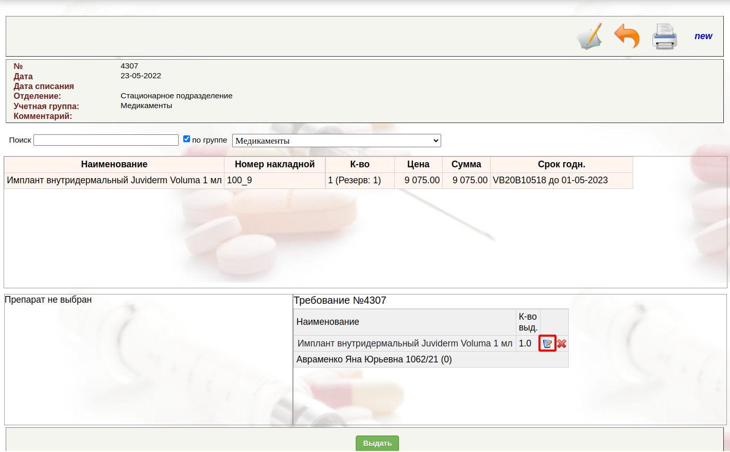Click the Номер накладной column header
The height and width of the screenshot is (452, 730).
[x=274, y=164]
